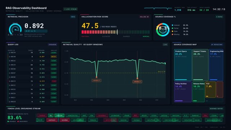Click the retrieval precision value 0.892
This screenshot has height=130, width=231.
click(34, 26)
